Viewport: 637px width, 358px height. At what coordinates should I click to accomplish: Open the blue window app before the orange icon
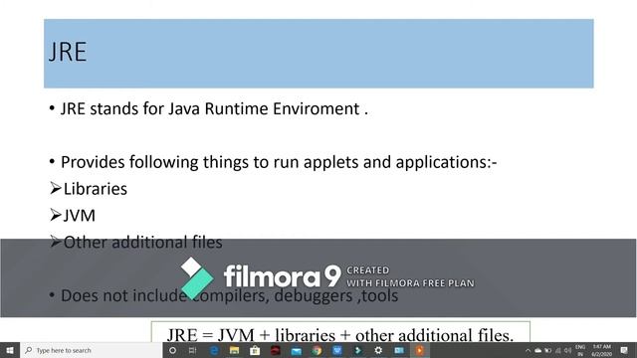[x=399, y=350]
